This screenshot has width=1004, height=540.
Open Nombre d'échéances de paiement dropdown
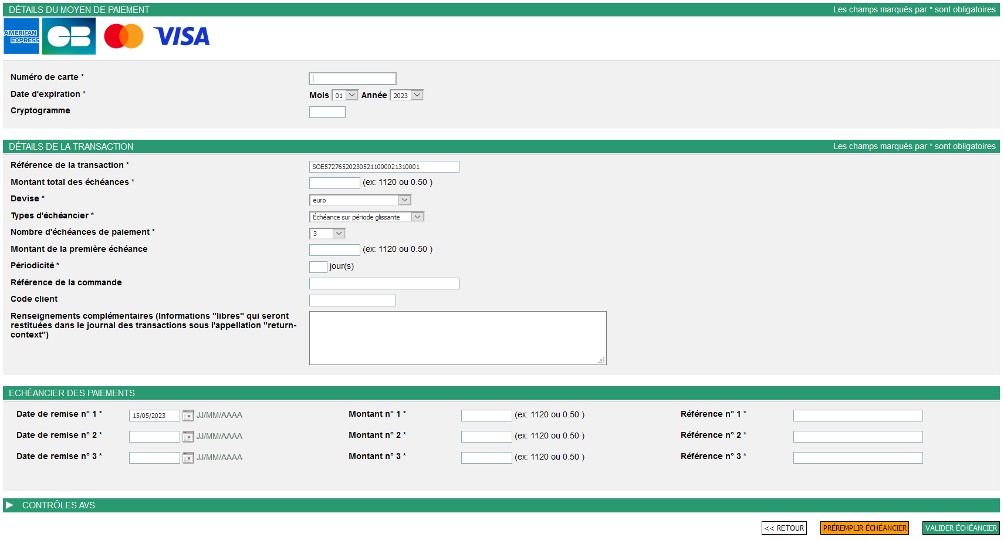(x=327, y=234)
